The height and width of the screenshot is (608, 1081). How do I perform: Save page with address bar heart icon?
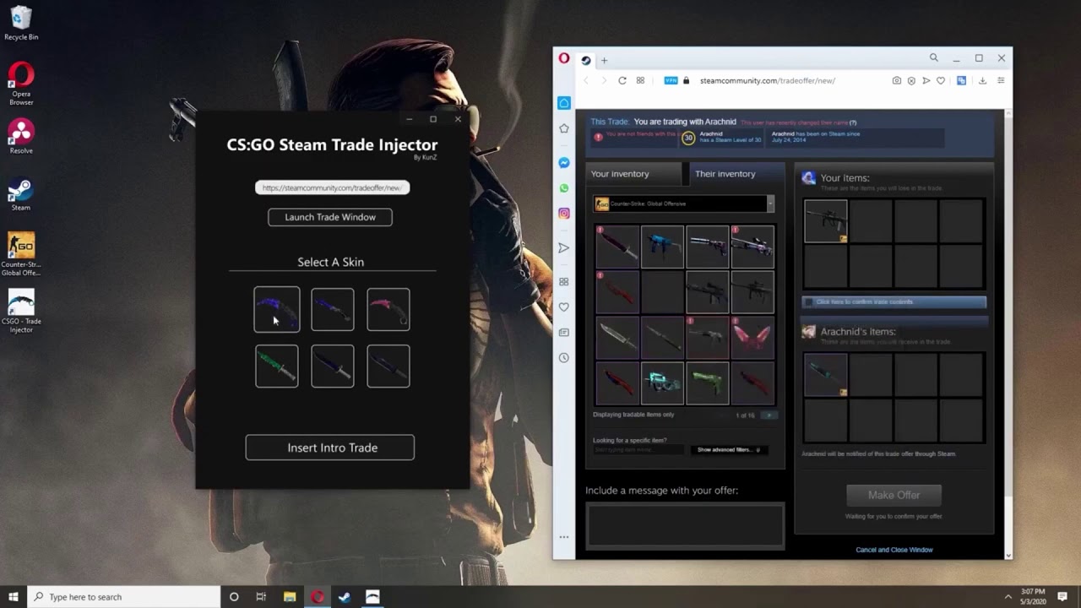(940, 80)
